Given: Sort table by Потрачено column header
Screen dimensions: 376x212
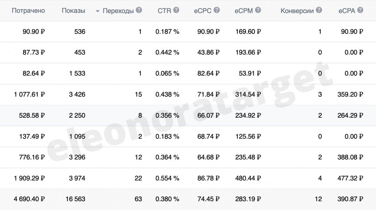Looking at the screenshot, I should click(28, 11).
